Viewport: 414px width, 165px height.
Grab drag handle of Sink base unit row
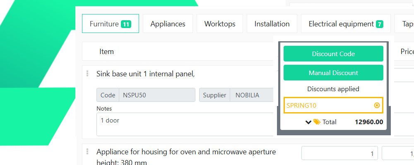[x=87, y=73]
